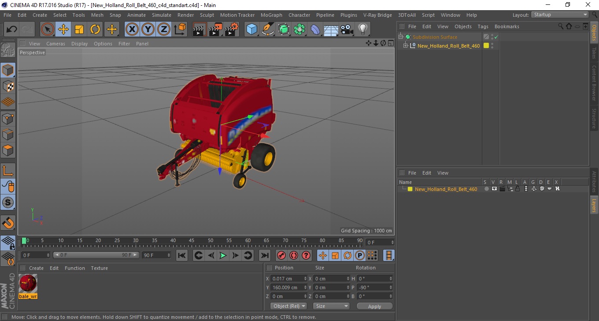
Task: Open Object (Rel) coordinate dropdown
Action: (289, 306)
